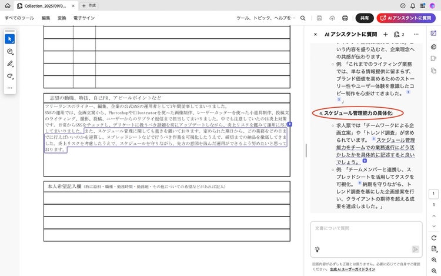Image resolution: width=441 pixels, height=276 pixels.
Task: Click the 本人希望記入欄 heading text
Action: click(65, 186)
